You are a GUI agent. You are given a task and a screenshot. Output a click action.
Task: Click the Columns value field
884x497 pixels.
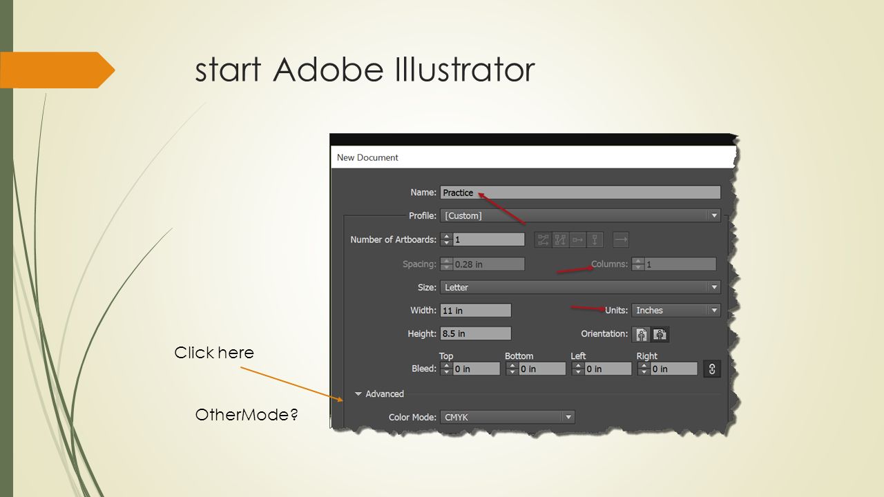680,264
